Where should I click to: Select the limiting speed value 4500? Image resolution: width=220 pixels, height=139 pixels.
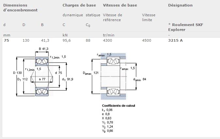tap(147, 40)
